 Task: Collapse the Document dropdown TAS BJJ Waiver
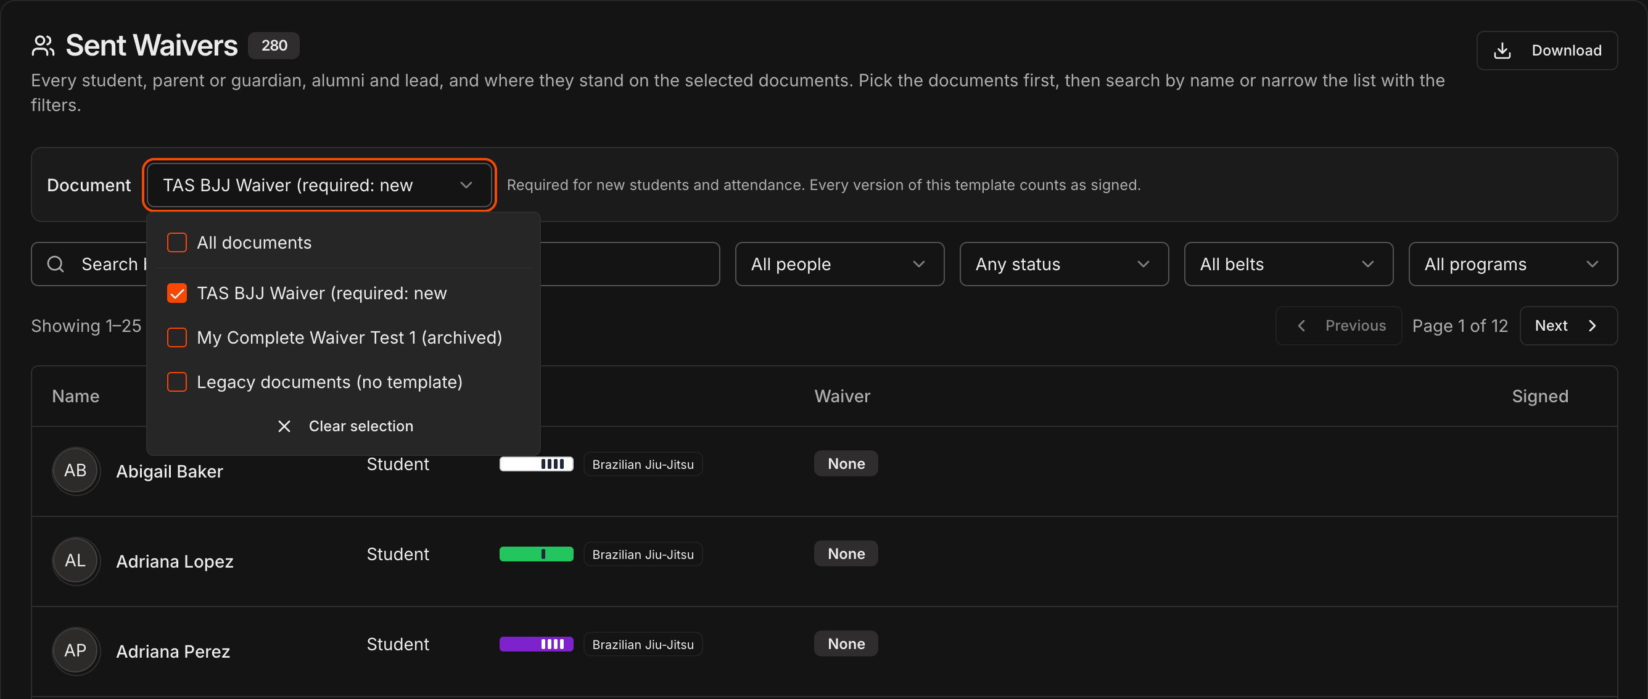[x=319, y=185]
